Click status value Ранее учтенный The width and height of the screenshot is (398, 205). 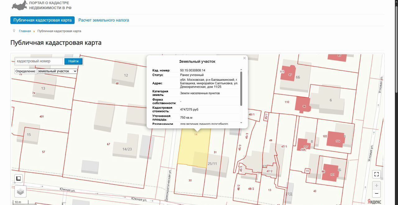pos(192,75)
